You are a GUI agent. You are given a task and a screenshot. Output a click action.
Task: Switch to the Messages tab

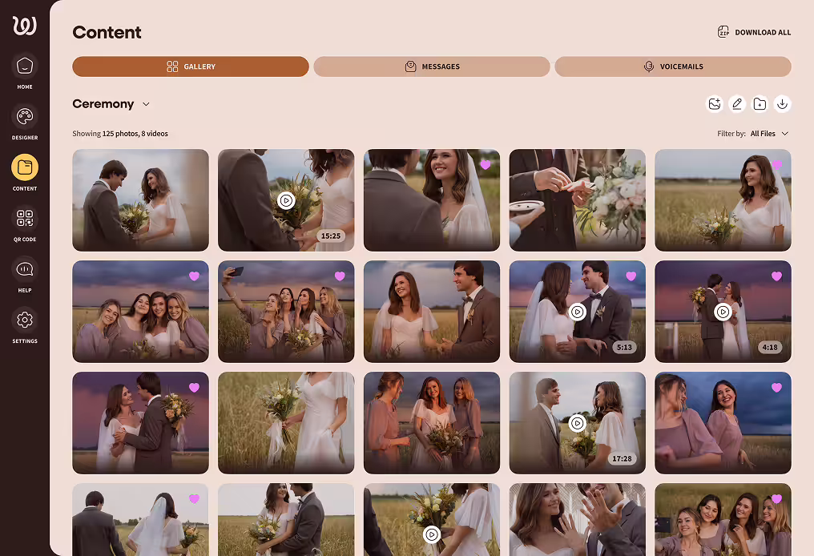(432, 66)
